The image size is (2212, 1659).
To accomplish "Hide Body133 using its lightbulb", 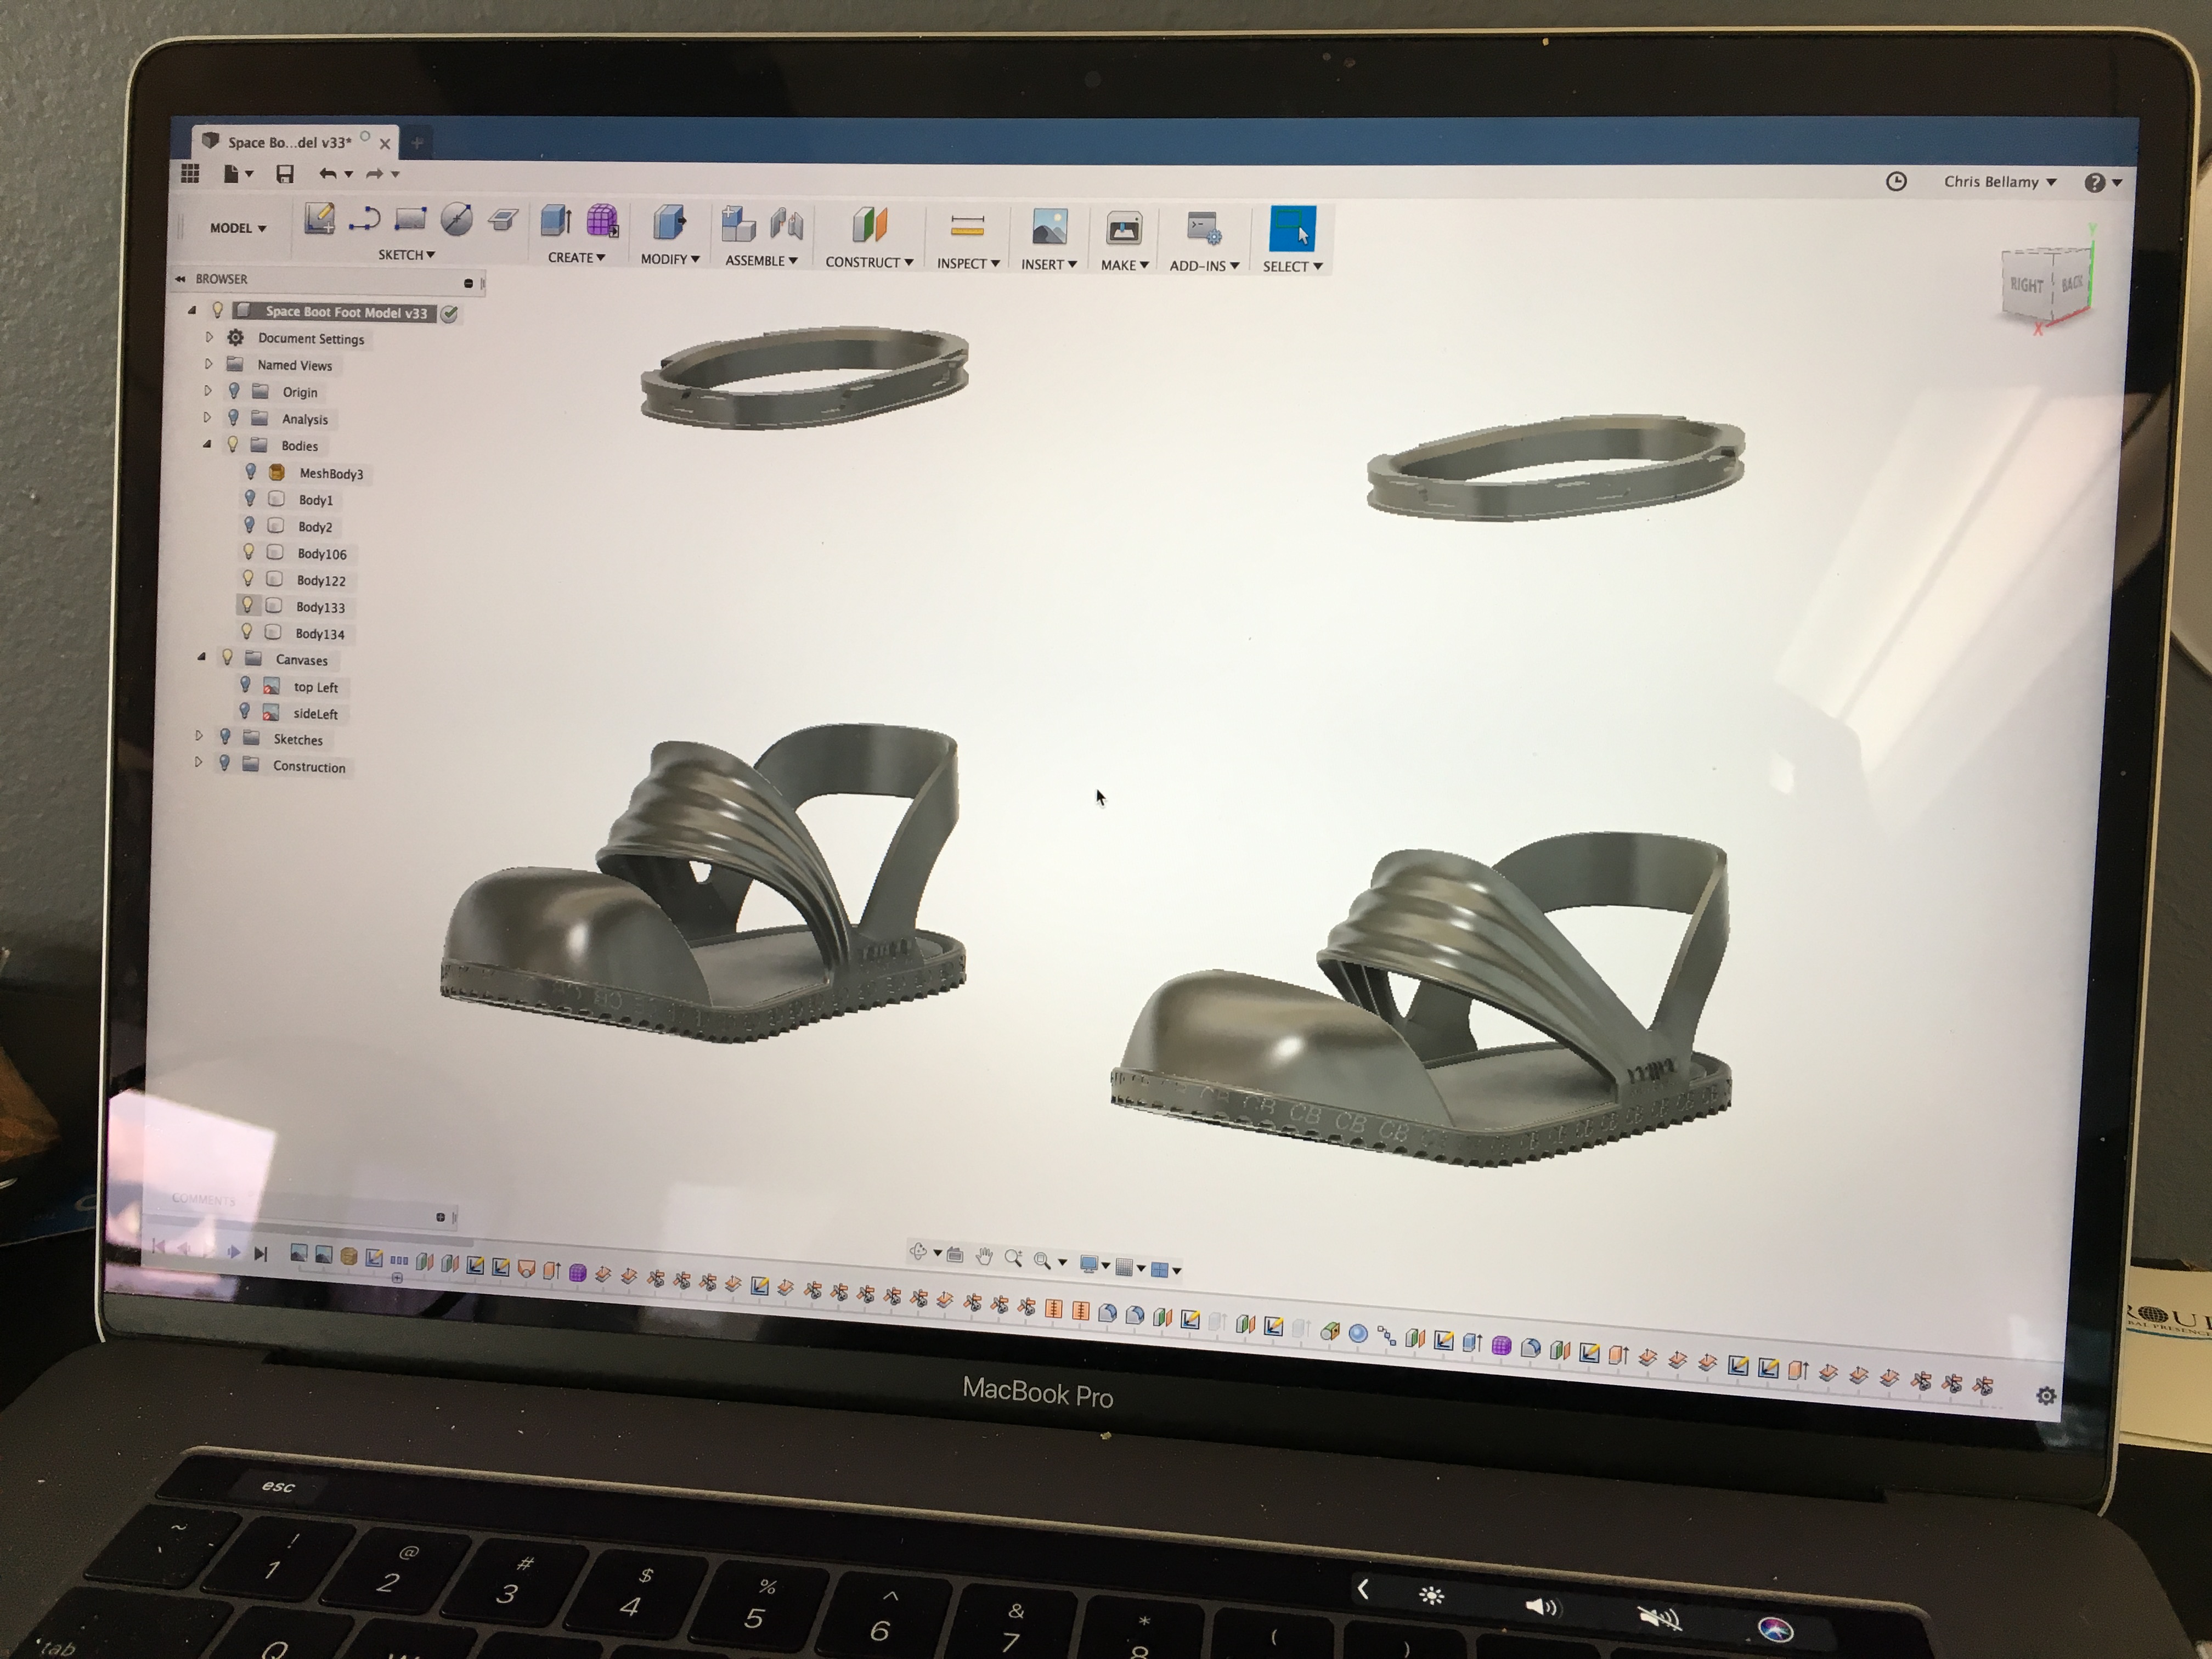I will click(247, 606).
